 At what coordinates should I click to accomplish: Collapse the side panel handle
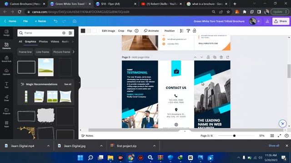click(80, 82)
